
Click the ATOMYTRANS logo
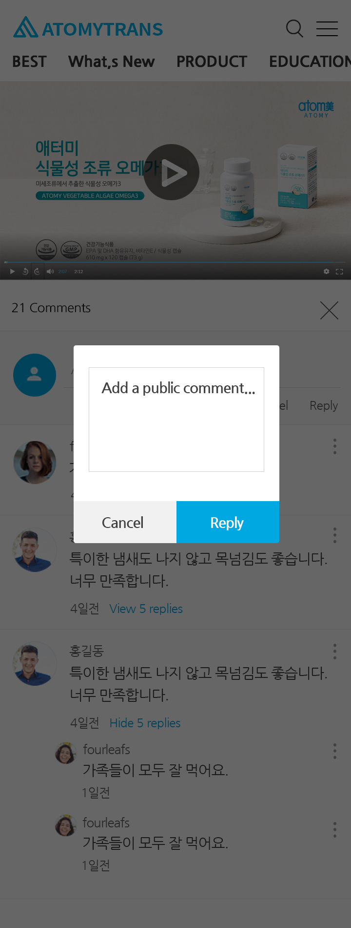pos(88,27)
